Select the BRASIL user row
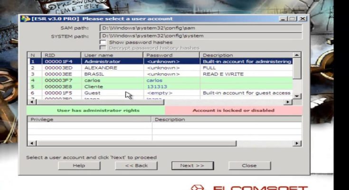349x190 pixels. (x=160, y=74)
